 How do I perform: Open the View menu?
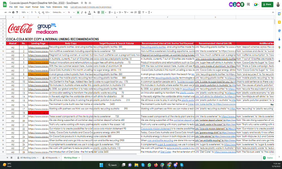(21, 7)
